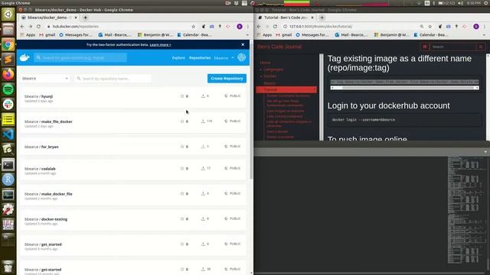Open Repositories in the Docker Hub header
The image size is (490, 275).
point(200,58)
